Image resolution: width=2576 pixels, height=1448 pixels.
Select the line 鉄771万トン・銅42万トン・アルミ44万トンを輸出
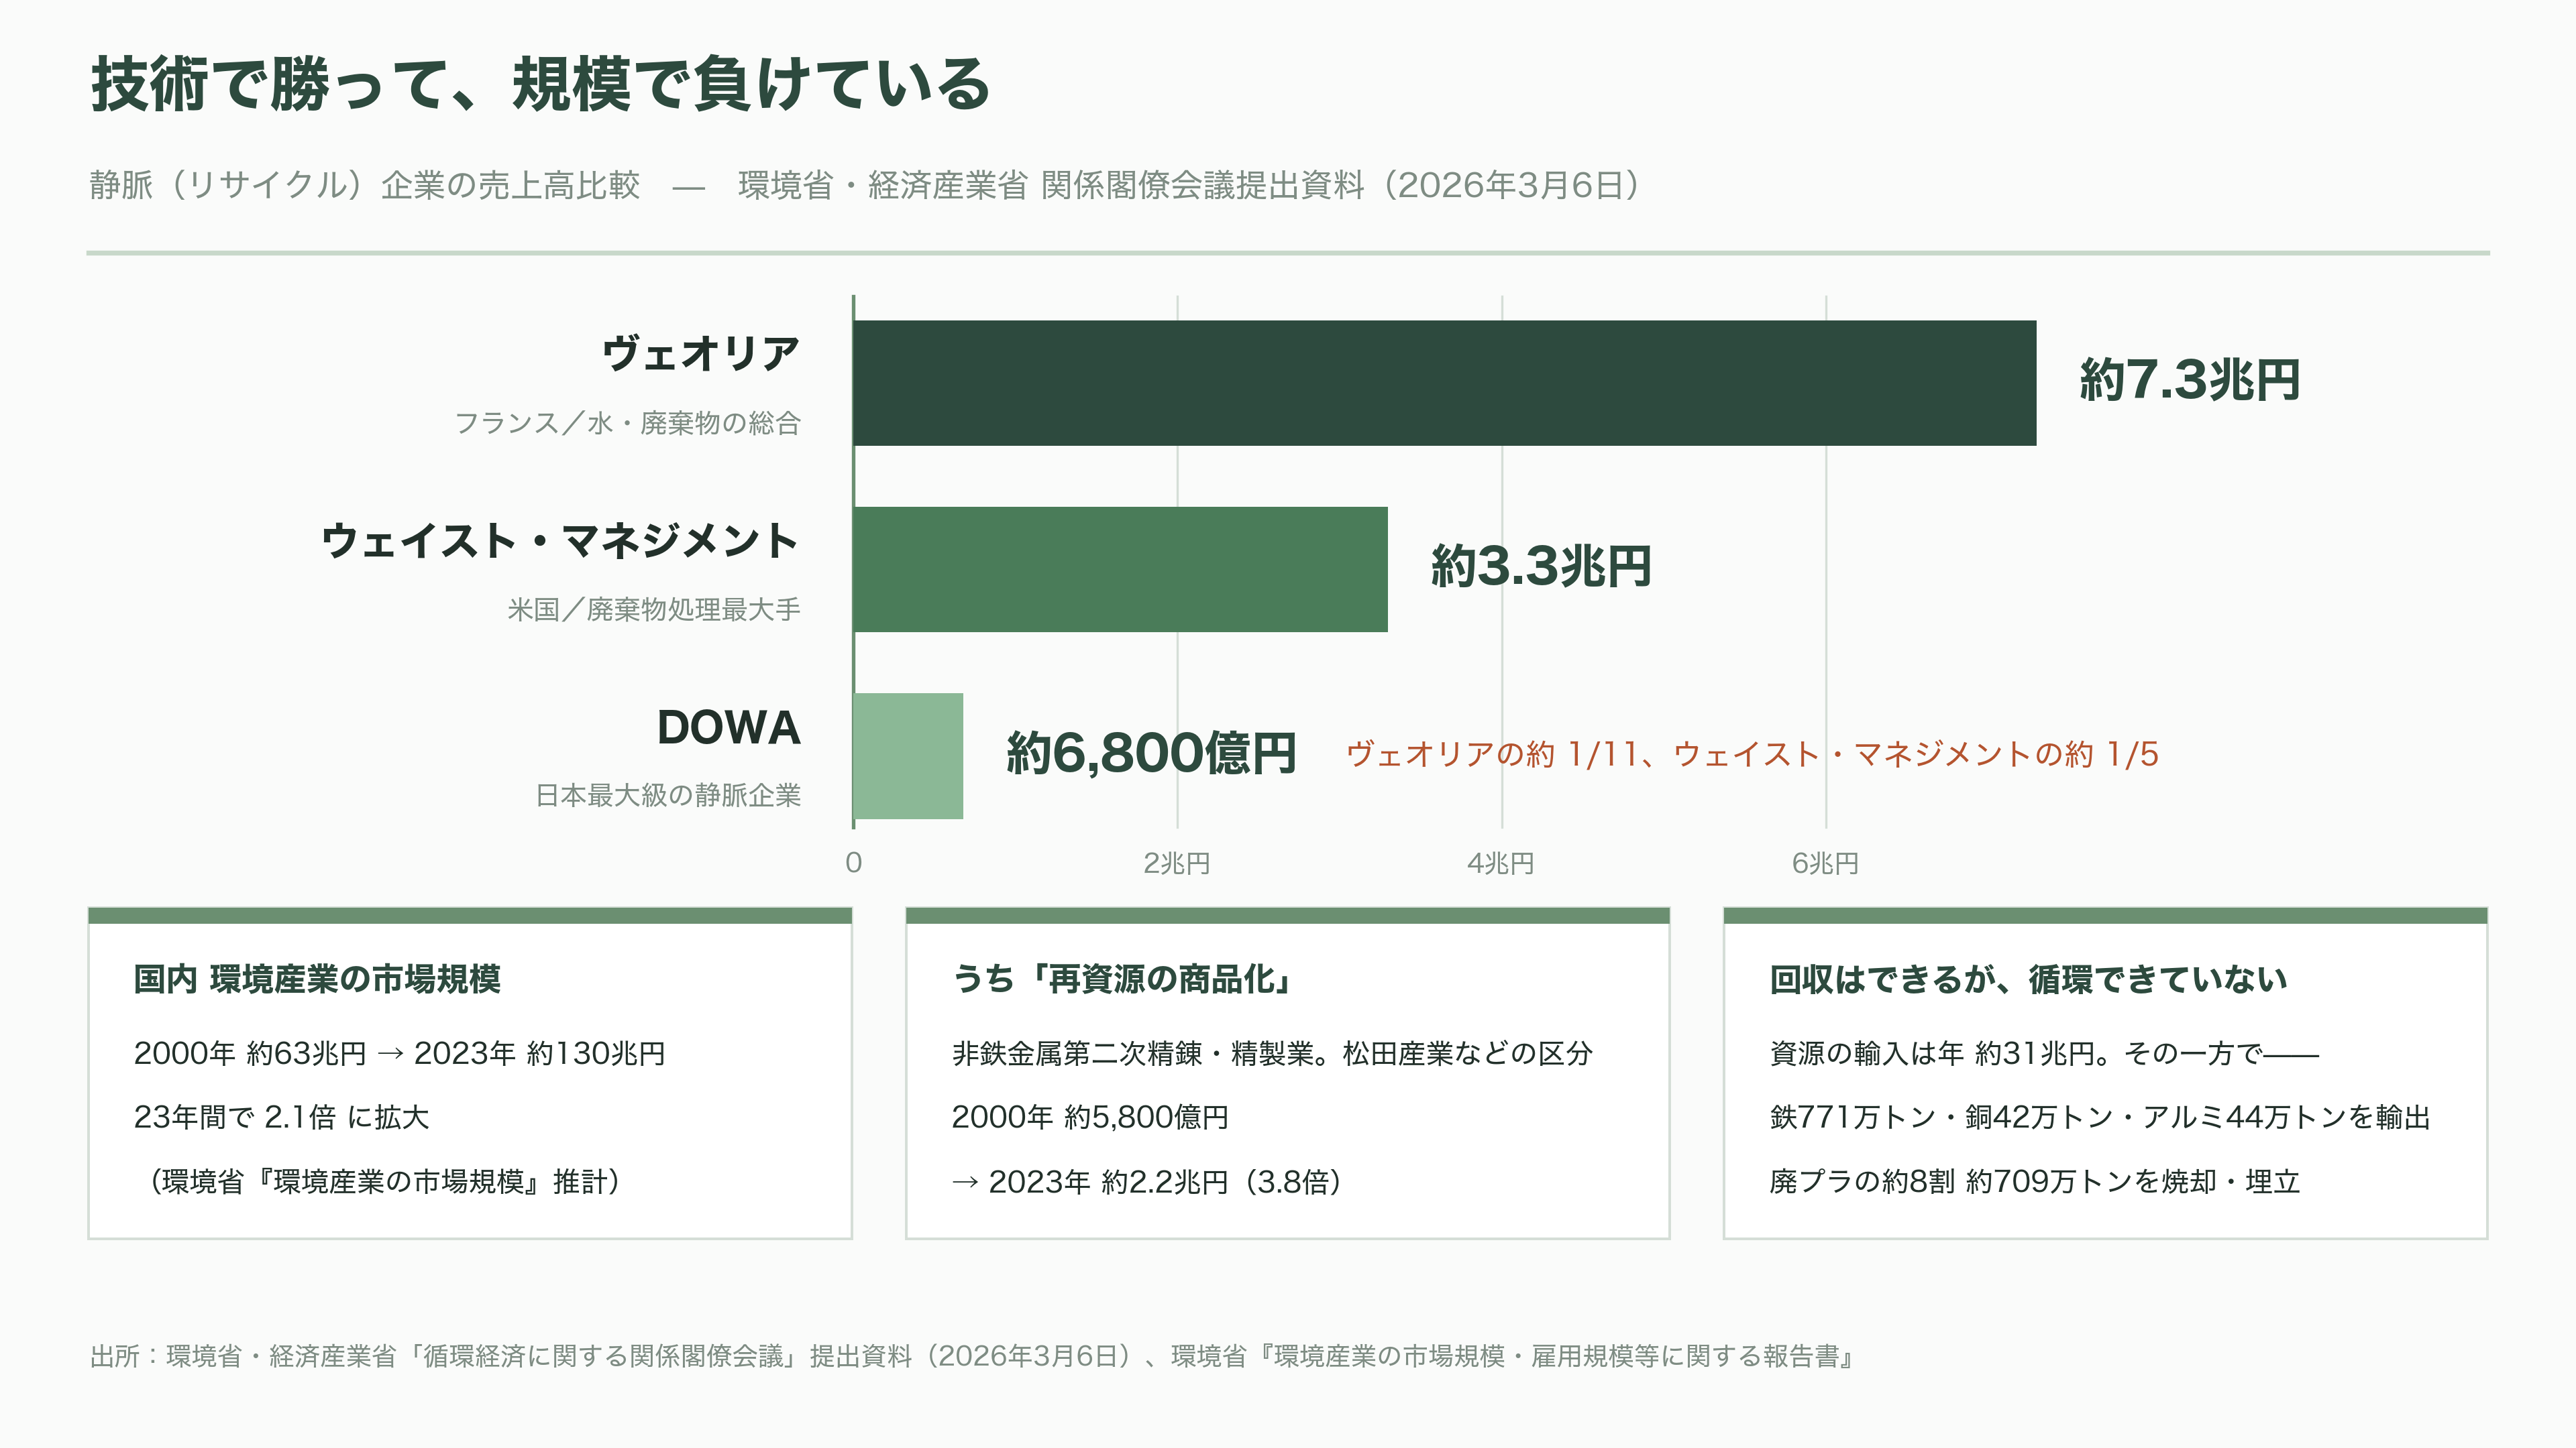[x=2100, y=1118]
